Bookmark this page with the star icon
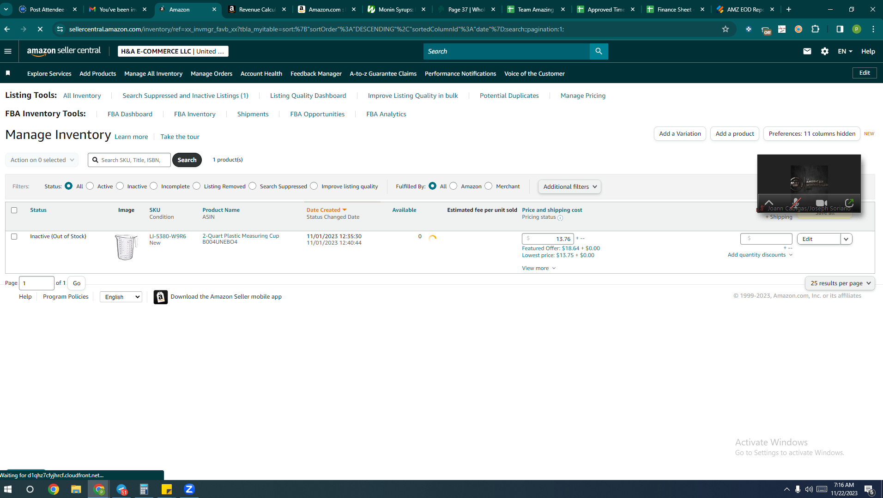Image resolution: width=883 pixels, height=498 pixels. pos(725,29)
